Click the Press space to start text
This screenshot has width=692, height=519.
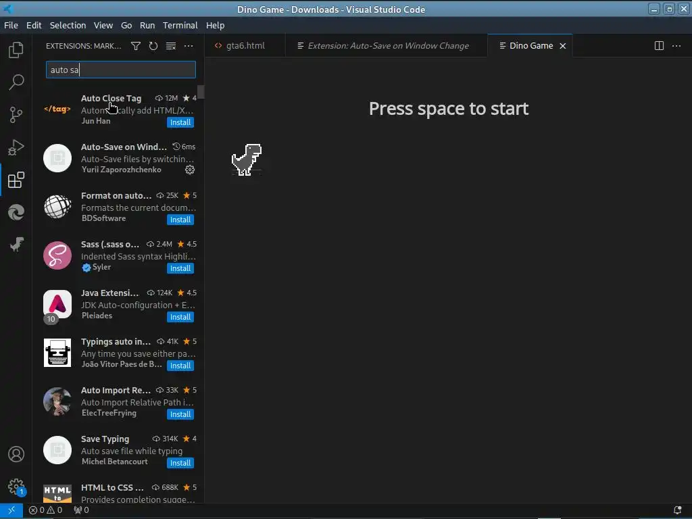coord(449,109)
